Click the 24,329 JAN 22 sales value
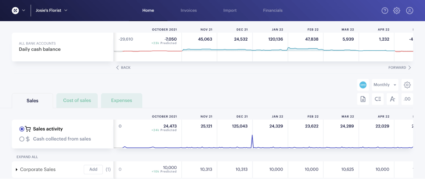425x179 pixels. 276,126
